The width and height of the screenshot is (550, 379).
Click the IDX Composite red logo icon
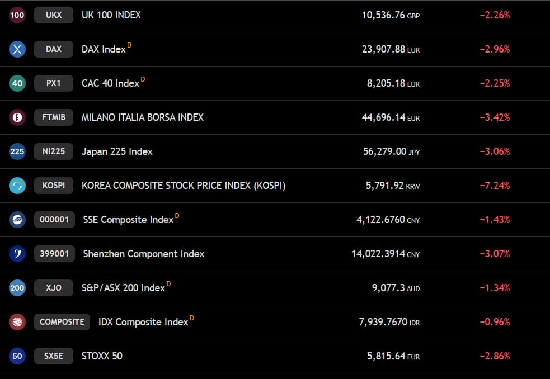click(17, 322)
